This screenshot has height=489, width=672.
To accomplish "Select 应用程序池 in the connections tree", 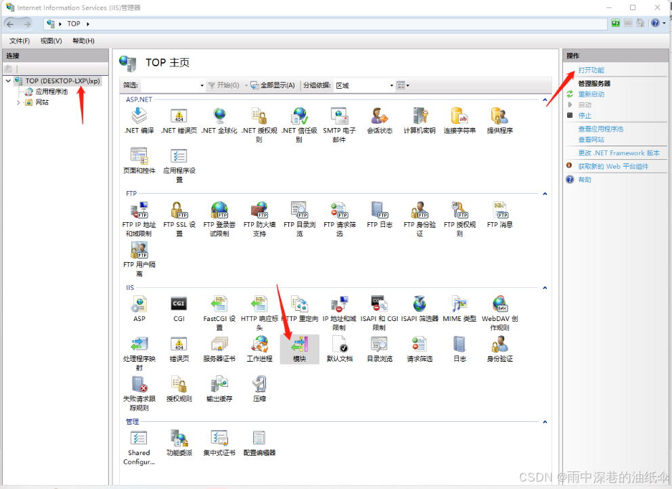I will click(51, 91).
